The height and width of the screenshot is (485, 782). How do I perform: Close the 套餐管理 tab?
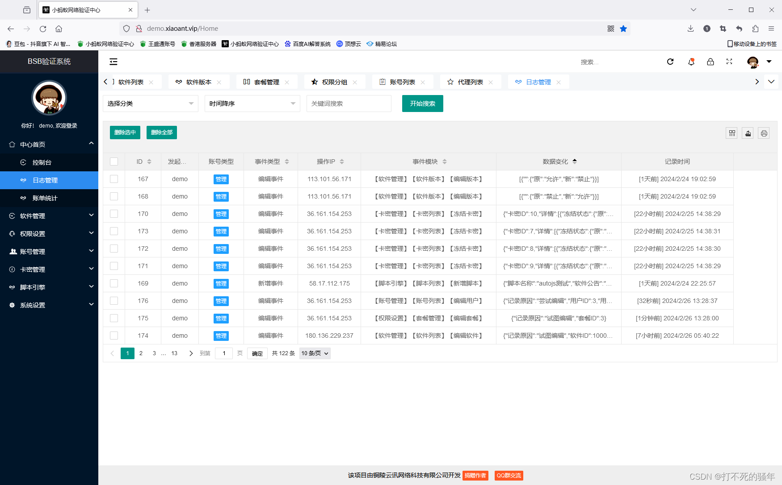(287, 82)
